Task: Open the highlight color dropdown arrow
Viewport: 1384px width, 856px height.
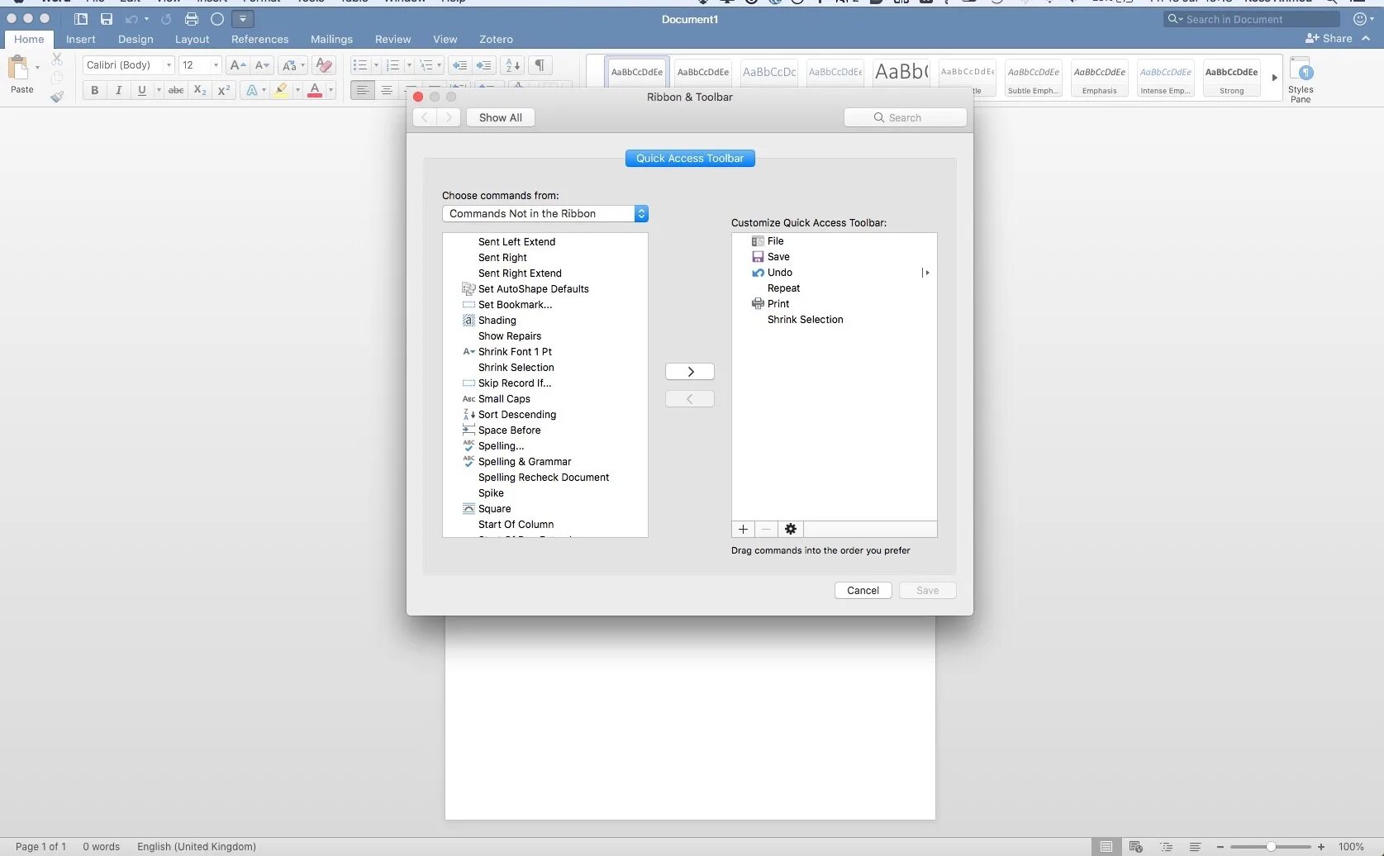Action: coord(297,90)
